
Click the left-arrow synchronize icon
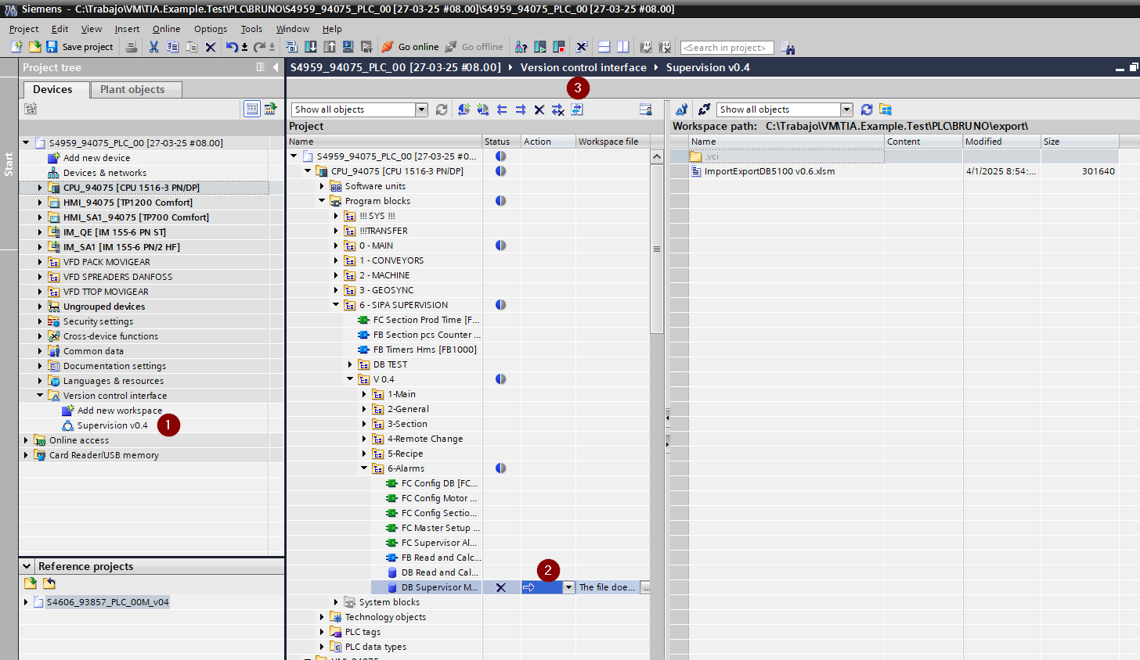[502, 109]
